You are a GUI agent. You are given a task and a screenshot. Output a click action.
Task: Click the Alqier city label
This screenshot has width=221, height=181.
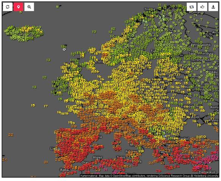(x=98, y=158)
